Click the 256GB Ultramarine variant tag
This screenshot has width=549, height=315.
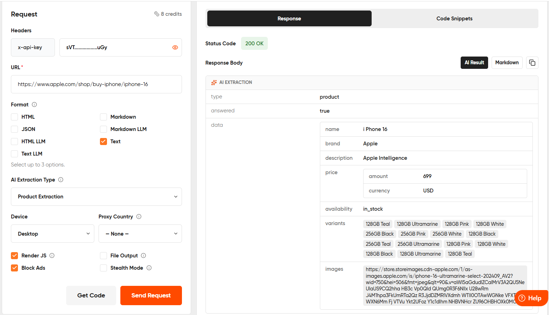(418, 244)
